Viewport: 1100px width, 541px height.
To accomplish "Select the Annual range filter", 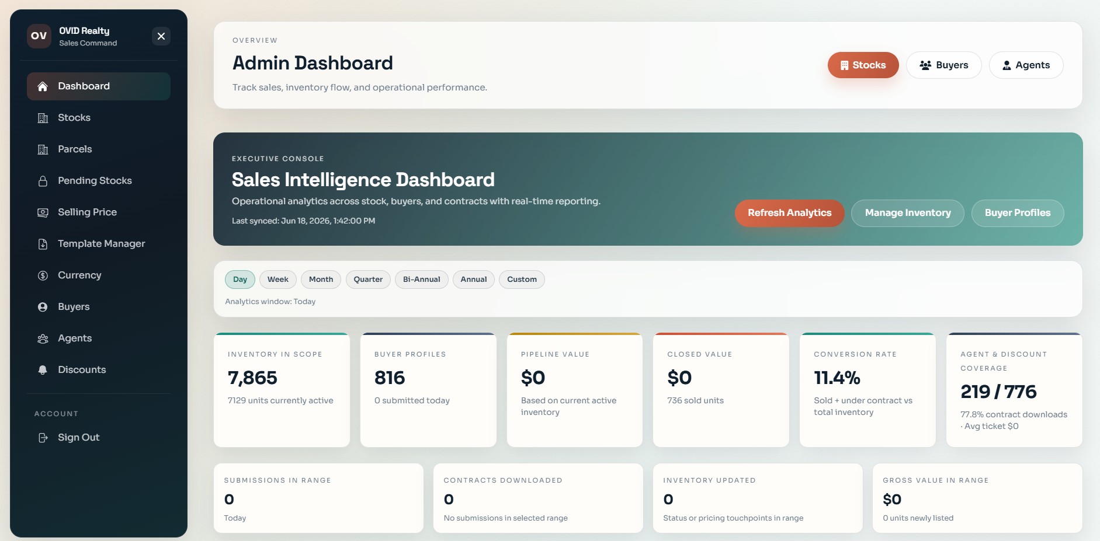I will (x=474, y=280).
